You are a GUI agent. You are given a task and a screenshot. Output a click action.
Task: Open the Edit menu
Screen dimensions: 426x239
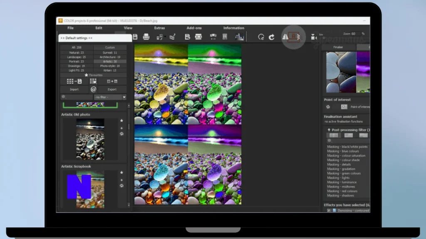point(99,28)
